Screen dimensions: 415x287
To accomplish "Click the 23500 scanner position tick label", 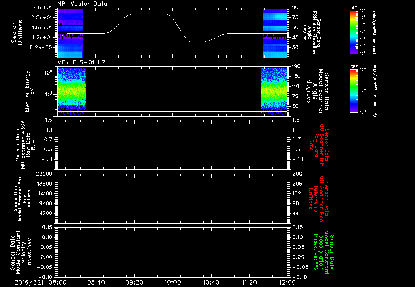I will click(x=45, y=174).
